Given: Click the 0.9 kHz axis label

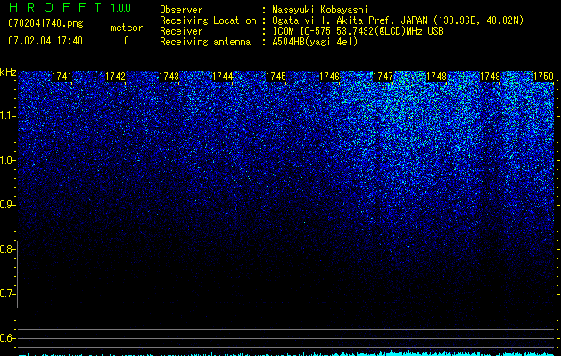Looking at the screenshot, I should pyautogui.click(x=6, y=205).
